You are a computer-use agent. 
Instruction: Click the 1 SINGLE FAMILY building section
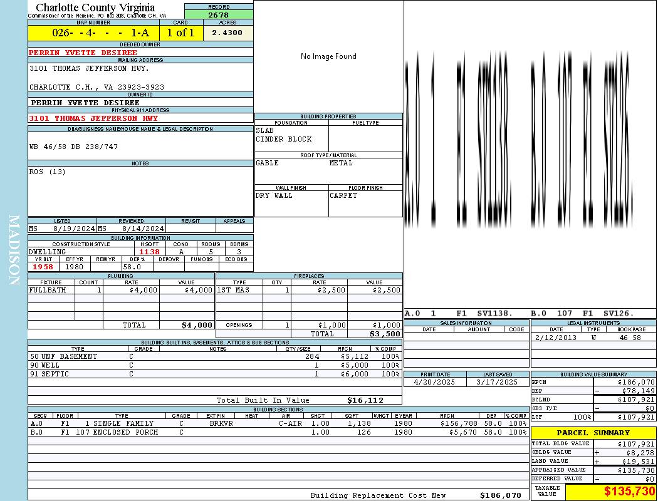pos(119,423)
